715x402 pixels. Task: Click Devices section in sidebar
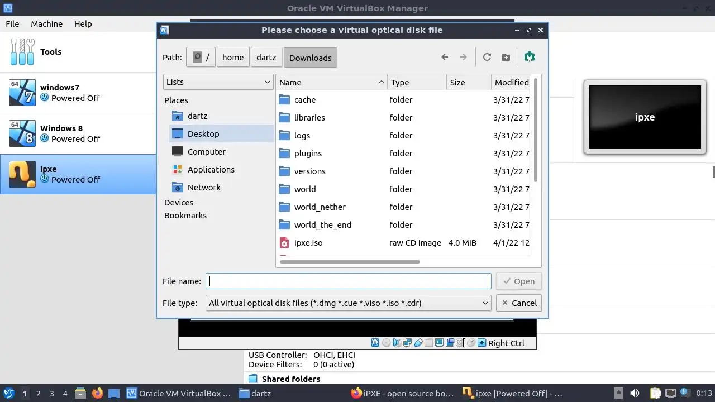click(x=179, y=203)
